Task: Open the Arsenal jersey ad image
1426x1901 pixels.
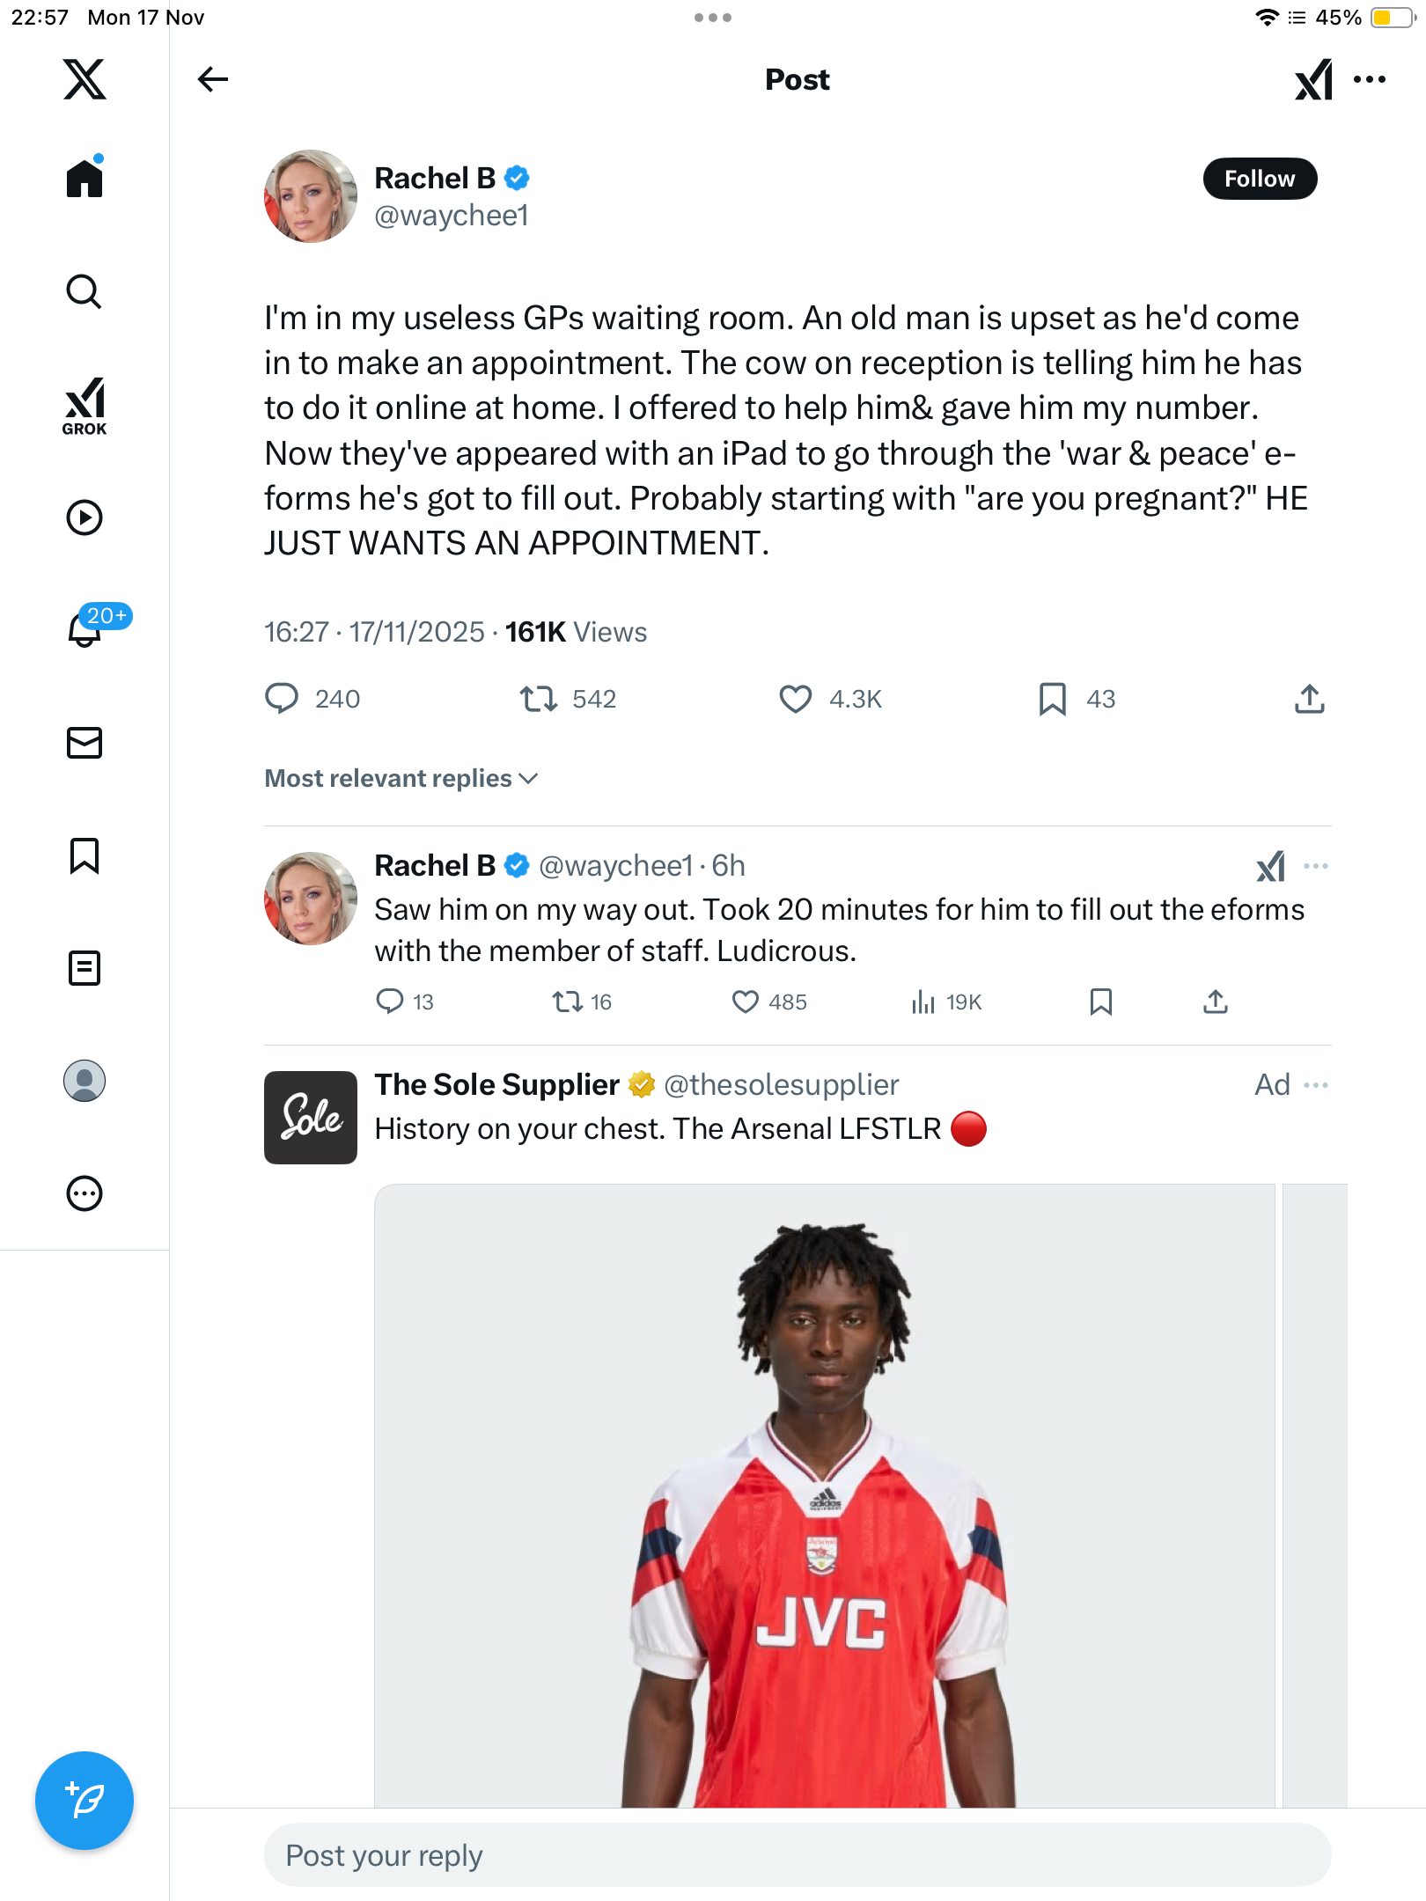Action: (824, 1496)
